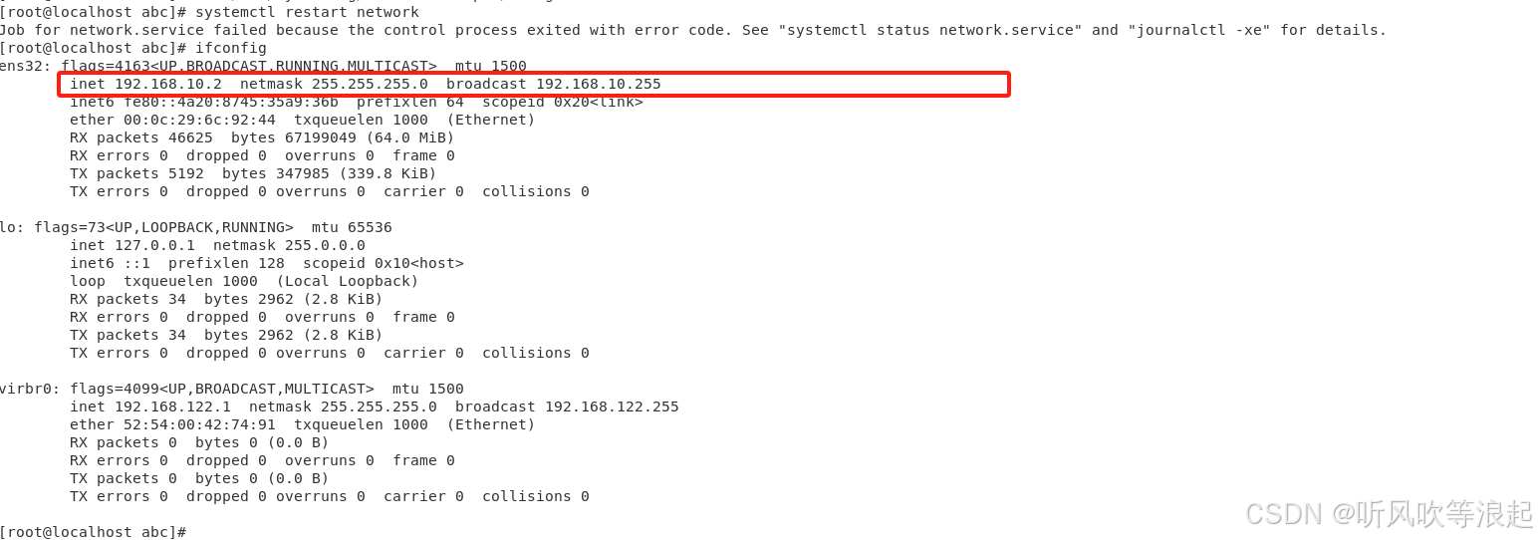Click the virbr0 interface name
This screenshot has width=1538, height=540.
click(x=24, y=389)
